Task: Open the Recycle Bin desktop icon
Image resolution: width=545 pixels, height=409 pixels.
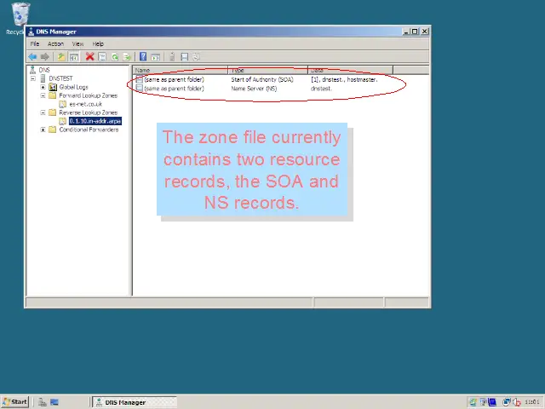Action: (20, 14)
